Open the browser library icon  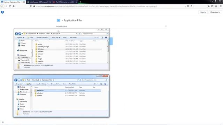pos(208,6)
